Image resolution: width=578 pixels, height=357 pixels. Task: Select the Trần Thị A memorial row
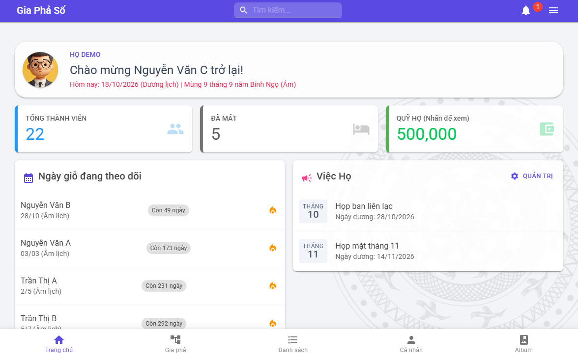(x=149, y=286)
